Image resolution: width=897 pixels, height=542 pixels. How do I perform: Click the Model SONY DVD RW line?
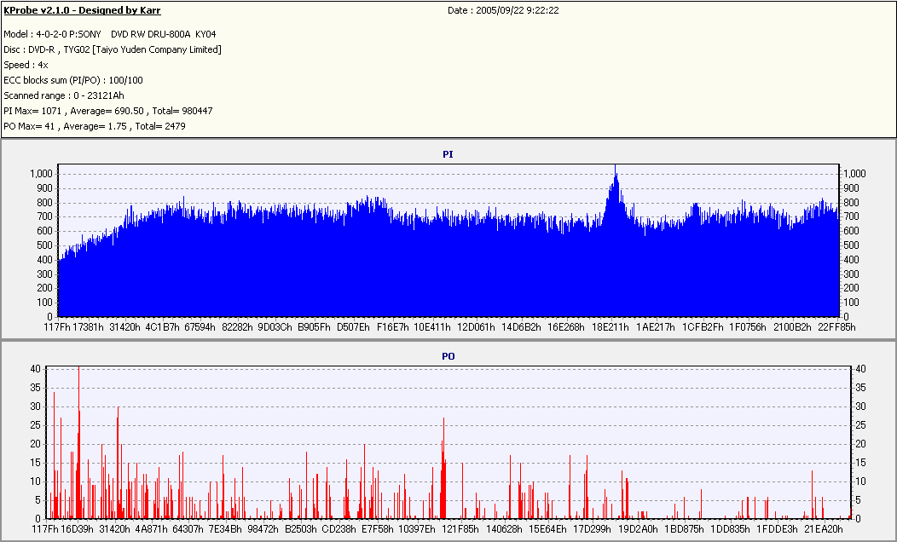110,34
